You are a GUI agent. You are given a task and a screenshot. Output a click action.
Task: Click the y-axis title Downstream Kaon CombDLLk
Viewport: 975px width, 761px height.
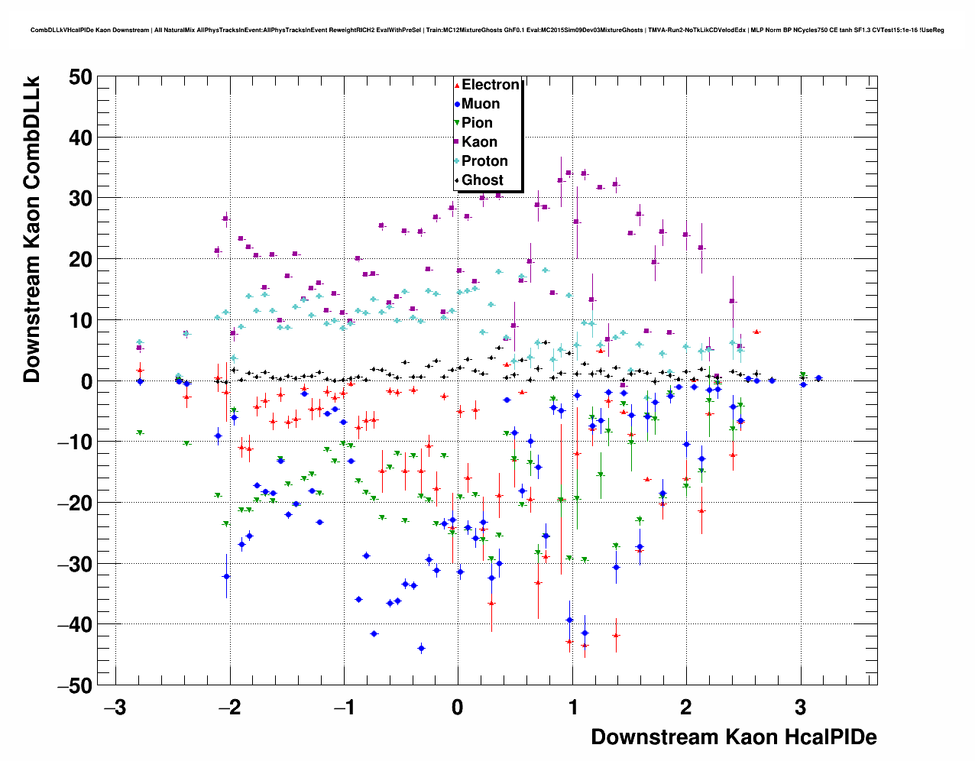32,229
